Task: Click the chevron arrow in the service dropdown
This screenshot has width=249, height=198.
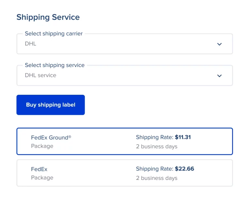Action: tap(219, 76)
